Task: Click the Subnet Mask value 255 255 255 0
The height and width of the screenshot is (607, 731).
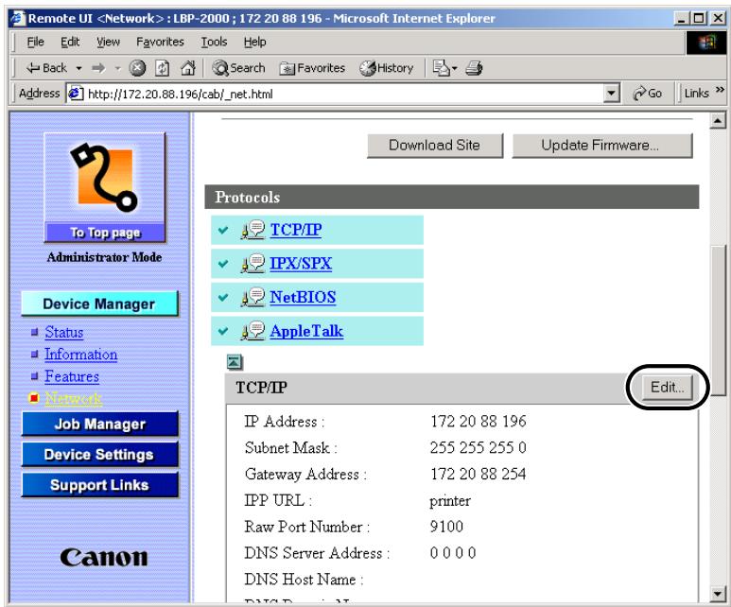Action: pos(479,447)
